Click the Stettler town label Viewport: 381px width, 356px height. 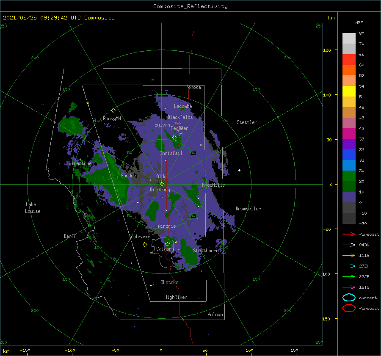tap(247, 122)
